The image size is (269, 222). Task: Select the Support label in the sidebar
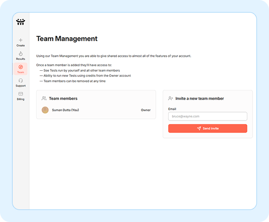point(21,86)
